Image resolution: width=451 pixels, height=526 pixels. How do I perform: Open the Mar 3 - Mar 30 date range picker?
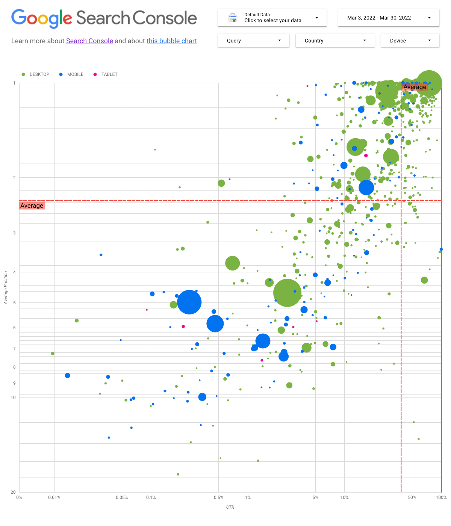tap(388, 18)
